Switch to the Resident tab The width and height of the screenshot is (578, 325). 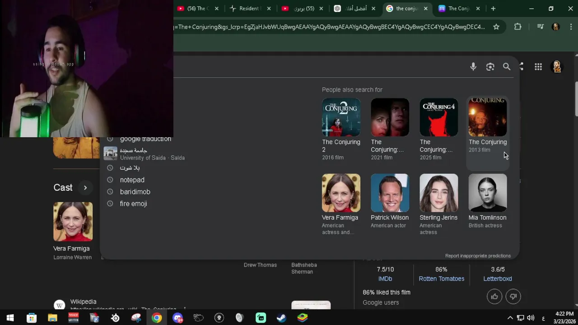250,9
